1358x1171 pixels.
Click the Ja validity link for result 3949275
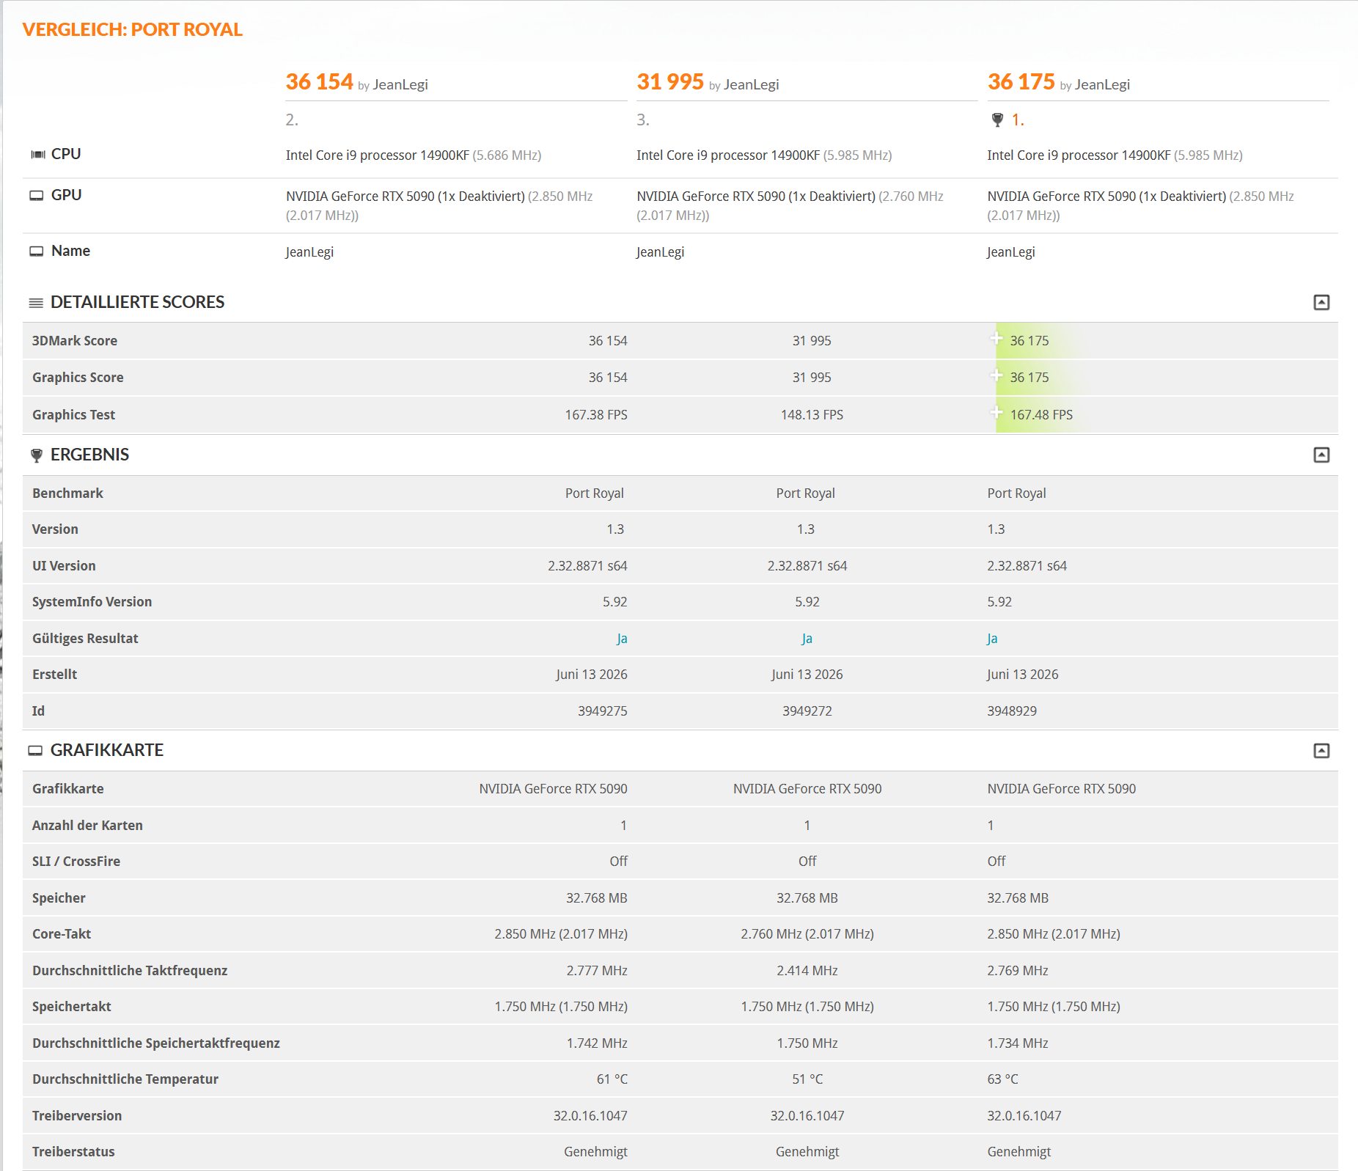[622, 638]
